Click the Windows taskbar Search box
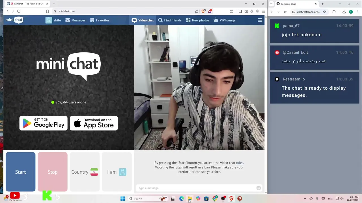 tap(148, 198)
